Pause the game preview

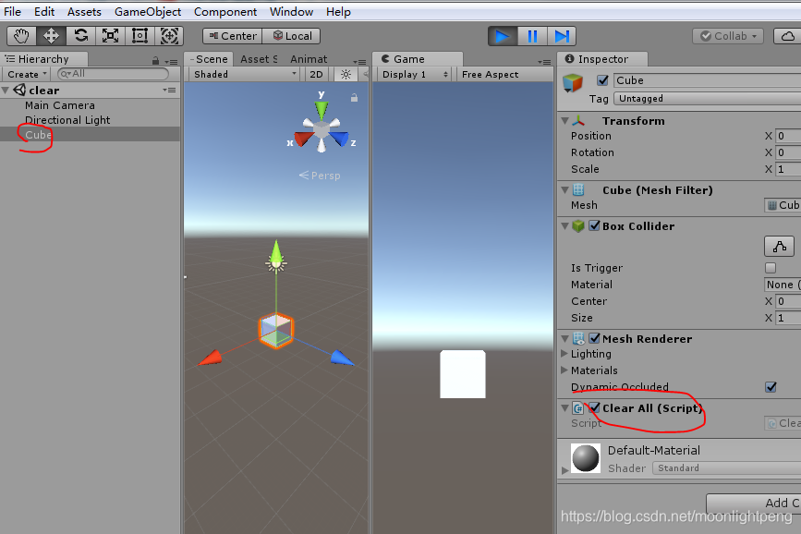[x=532, y=36]
